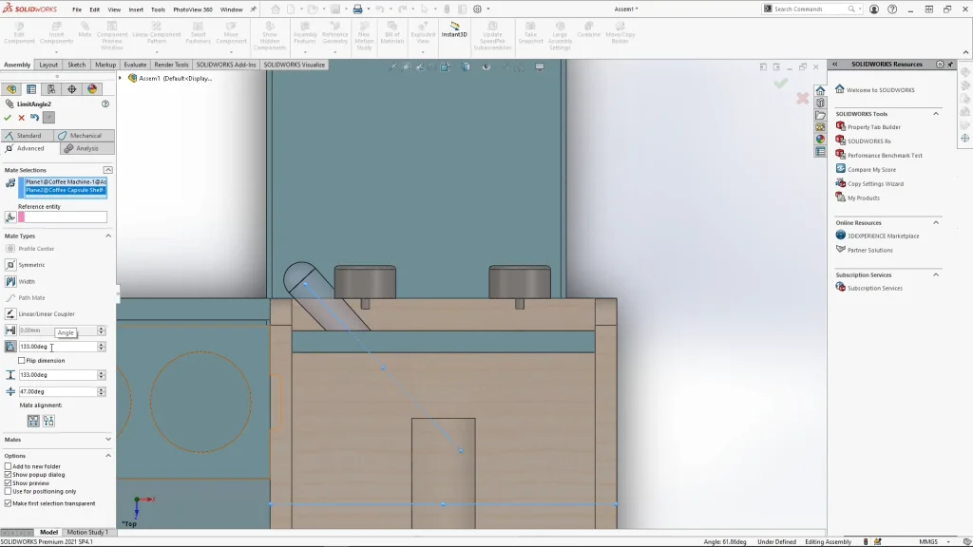Pin the SOLIDWORKS Resources pane

coord(951,65)
